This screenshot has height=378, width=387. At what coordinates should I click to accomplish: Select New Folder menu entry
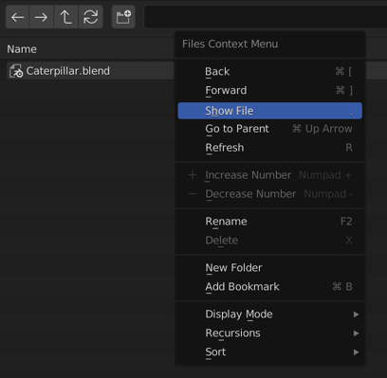tap(270, 268)
